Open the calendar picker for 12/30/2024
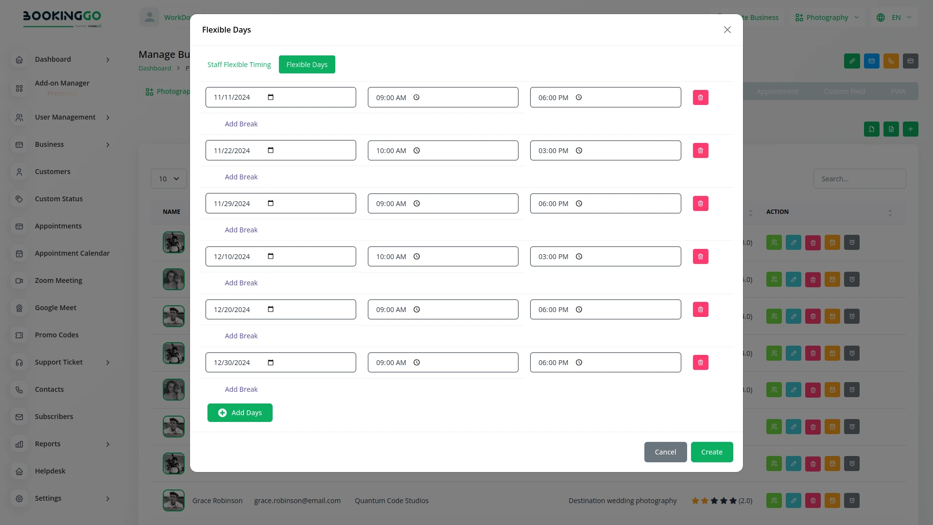 [271, 362]
